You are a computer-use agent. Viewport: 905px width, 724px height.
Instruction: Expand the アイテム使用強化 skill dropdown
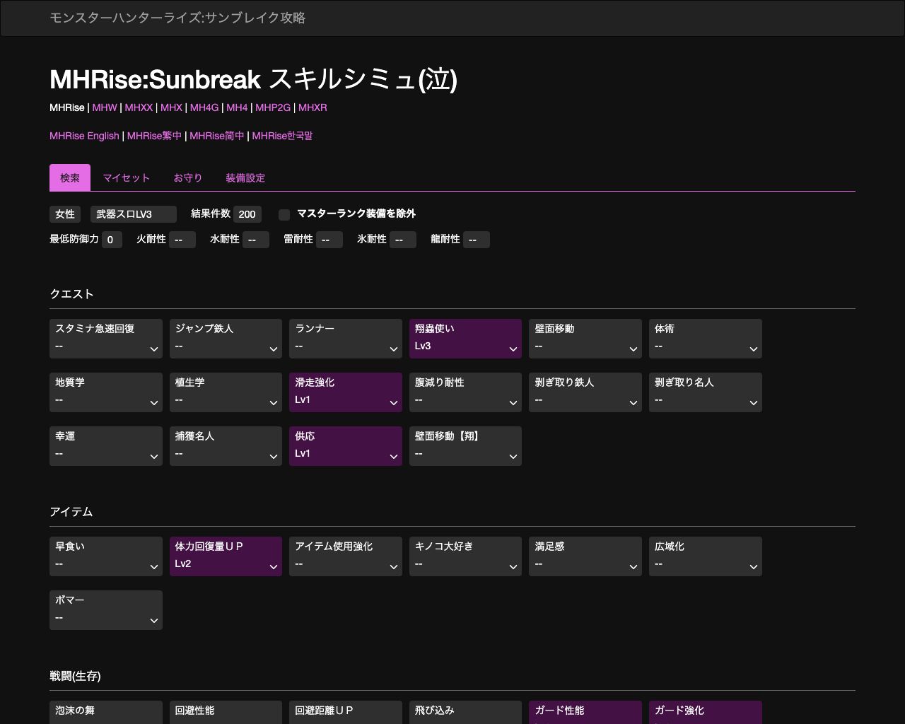click(x=346, y=556)
